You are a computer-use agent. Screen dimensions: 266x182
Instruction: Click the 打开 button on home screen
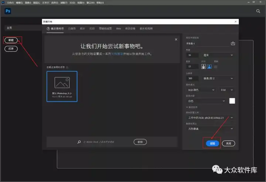coord(11,49)
